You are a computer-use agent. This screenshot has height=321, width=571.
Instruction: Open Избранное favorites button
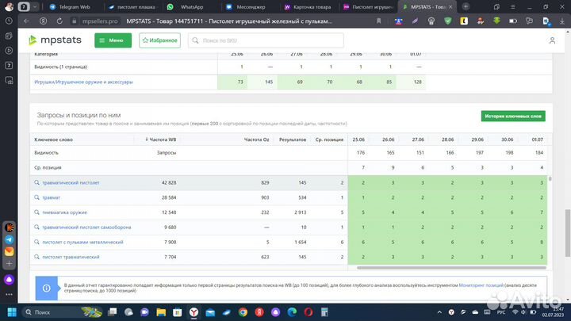[159, 40]
